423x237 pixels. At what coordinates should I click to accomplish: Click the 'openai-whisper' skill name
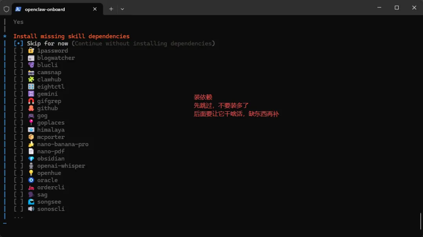click(x=61, y=166)
